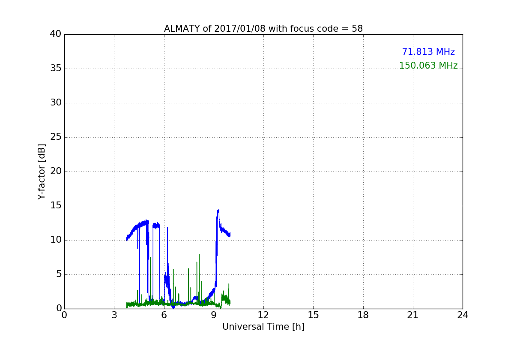Click the y-axis tick label 40
The image size is (514, 343).
56,34
